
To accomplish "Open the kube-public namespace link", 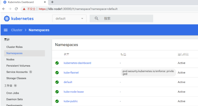I will 71,101.
